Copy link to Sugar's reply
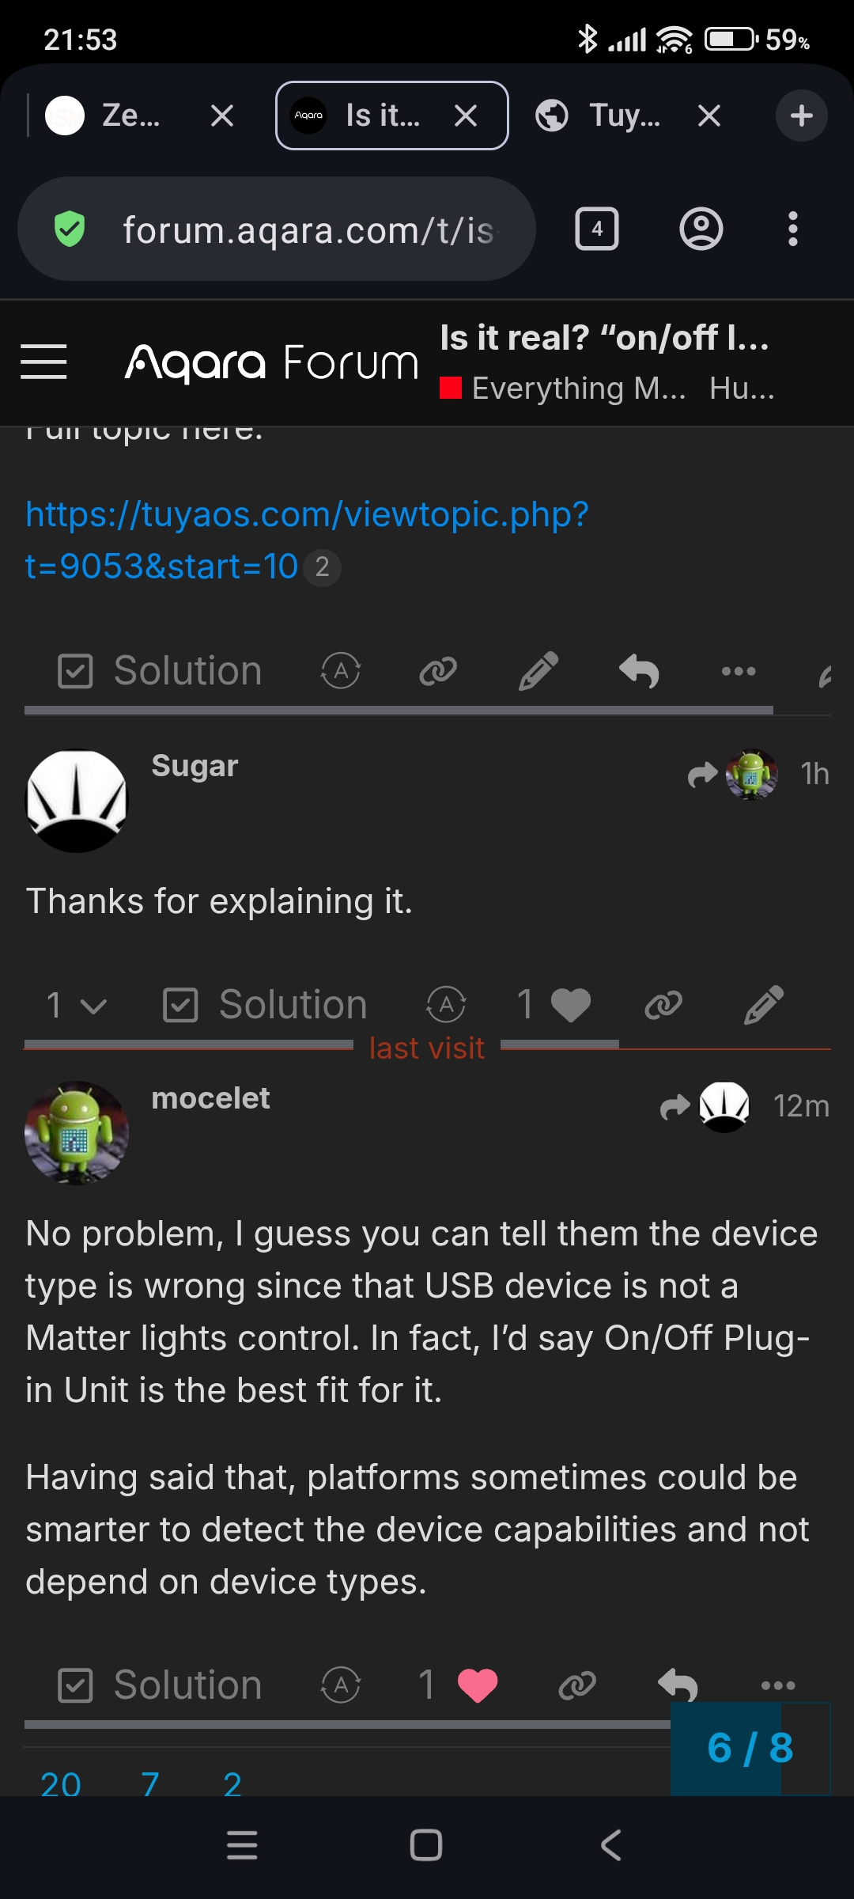The width and height of the screenshot is (854, 1899). [663, 1005]
